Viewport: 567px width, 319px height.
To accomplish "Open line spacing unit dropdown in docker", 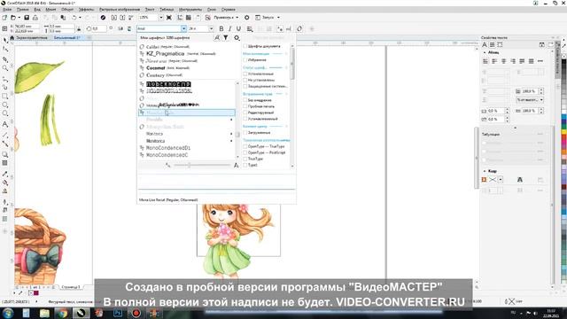I will (x=541, y=99).
